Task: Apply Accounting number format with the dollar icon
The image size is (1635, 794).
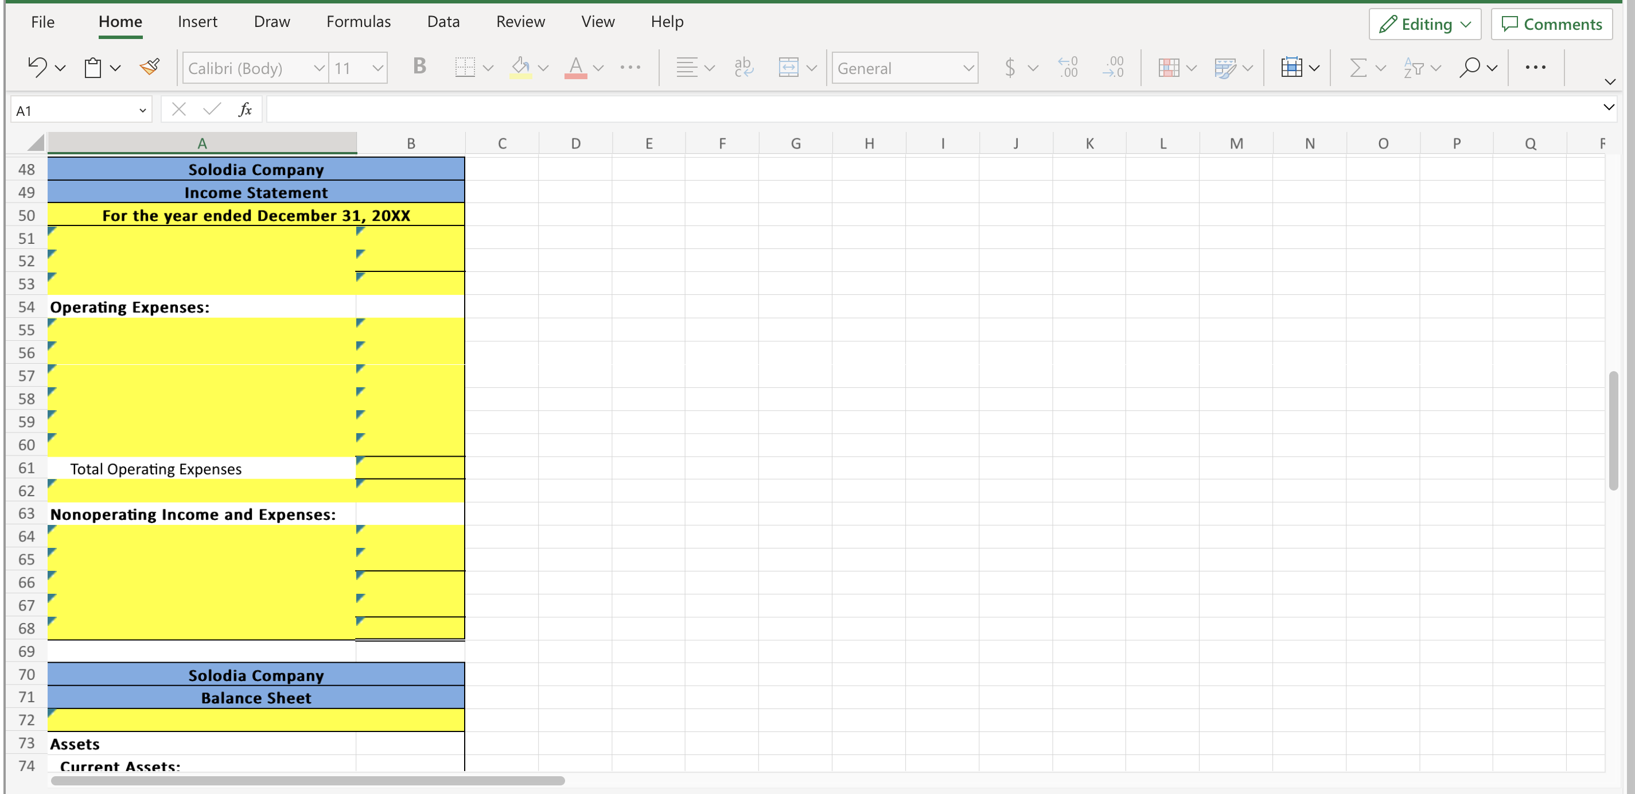Action: tap(1010, 67)
